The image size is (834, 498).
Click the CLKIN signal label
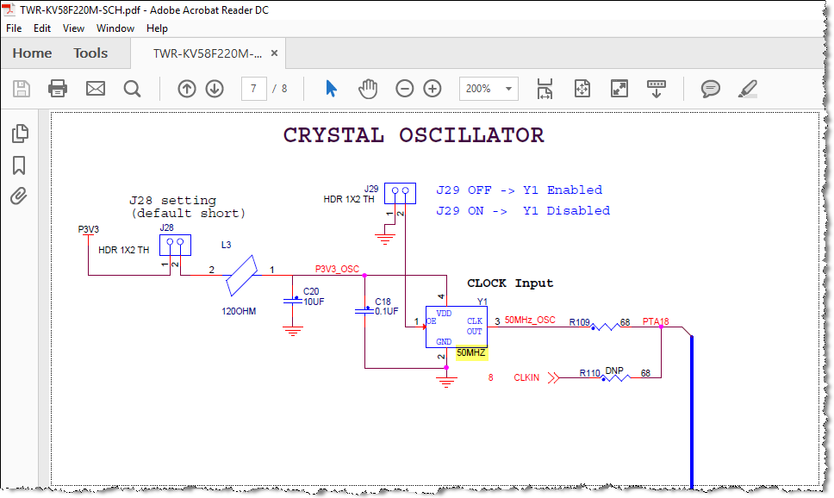526,377
